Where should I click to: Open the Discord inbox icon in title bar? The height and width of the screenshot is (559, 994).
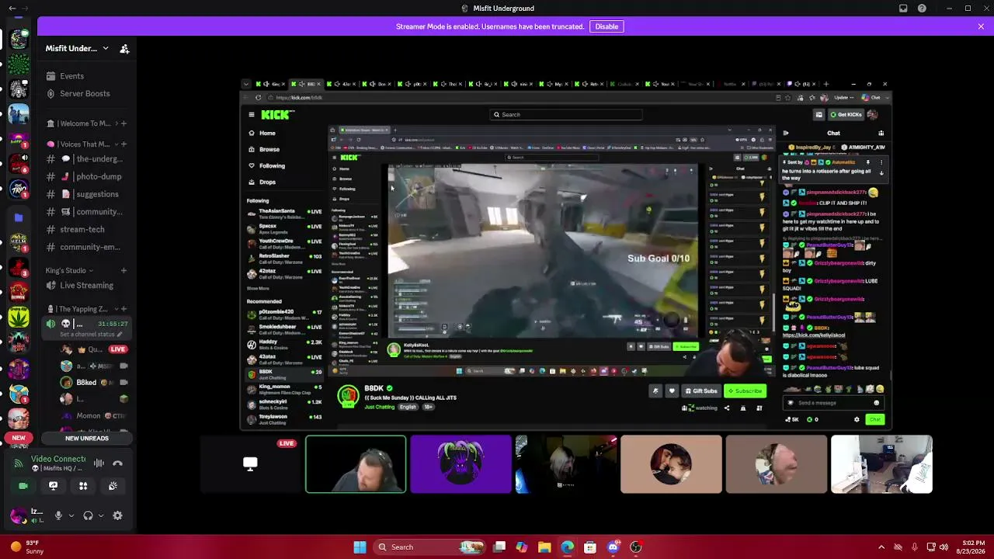pos(903,9)
